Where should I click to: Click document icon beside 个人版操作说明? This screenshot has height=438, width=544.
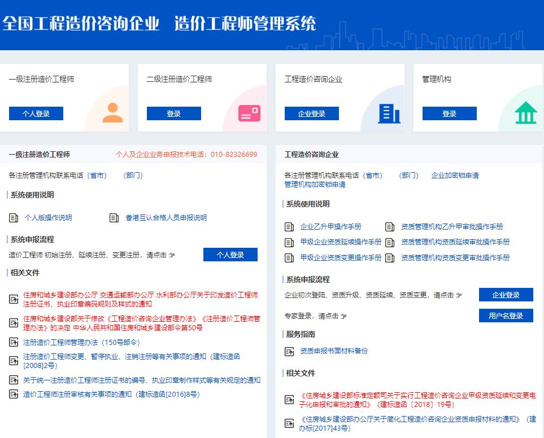(14, 218)
